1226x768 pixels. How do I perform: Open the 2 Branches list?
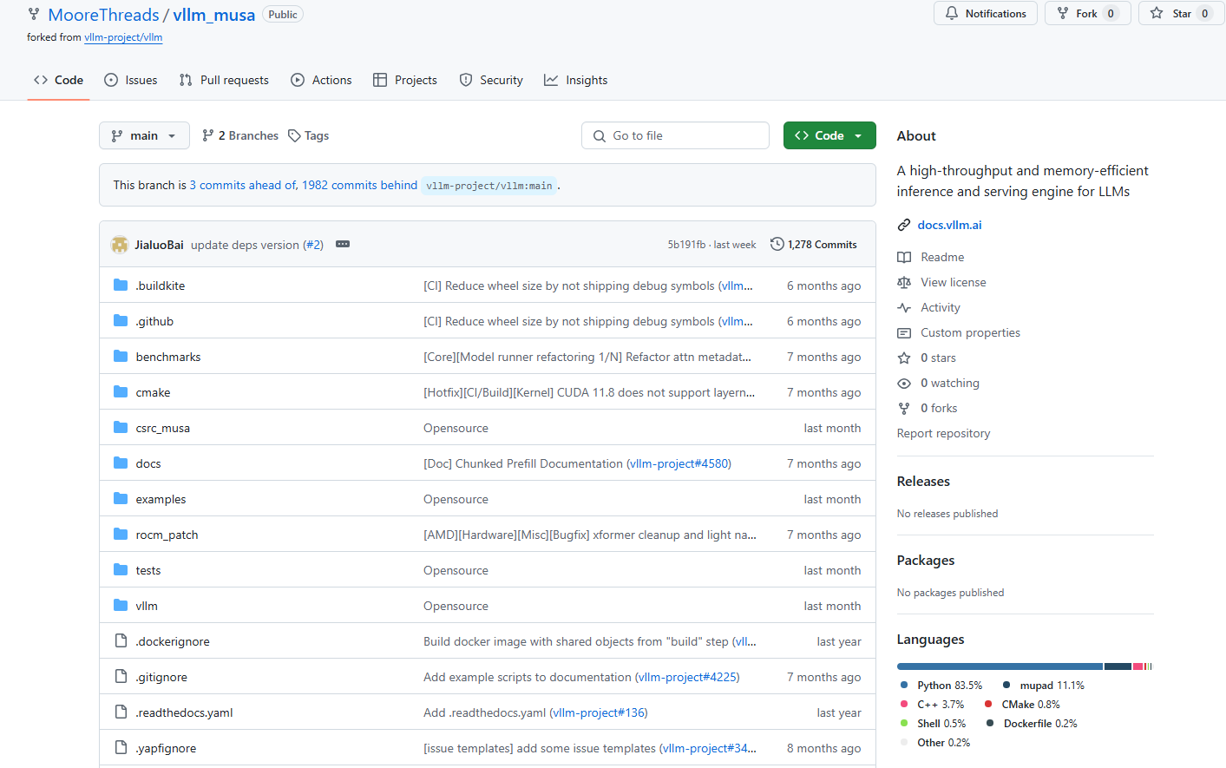240,136
